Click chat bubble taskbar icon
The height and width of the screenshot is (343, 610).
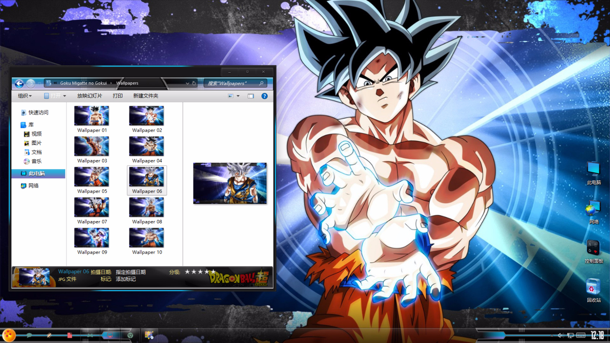(x=29, y=335)
